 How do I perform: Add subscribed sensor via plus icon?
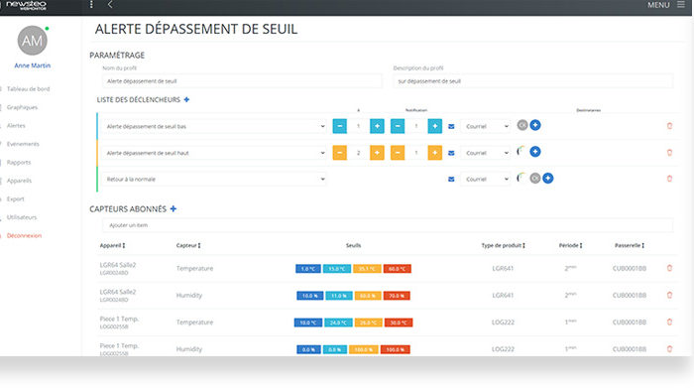coord(173,208)
